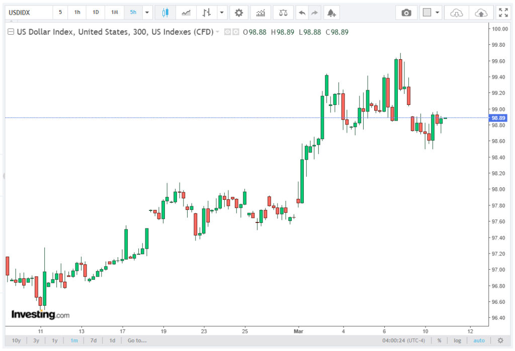
Task: Open the indicators panel icon
Action: point(261,13)
